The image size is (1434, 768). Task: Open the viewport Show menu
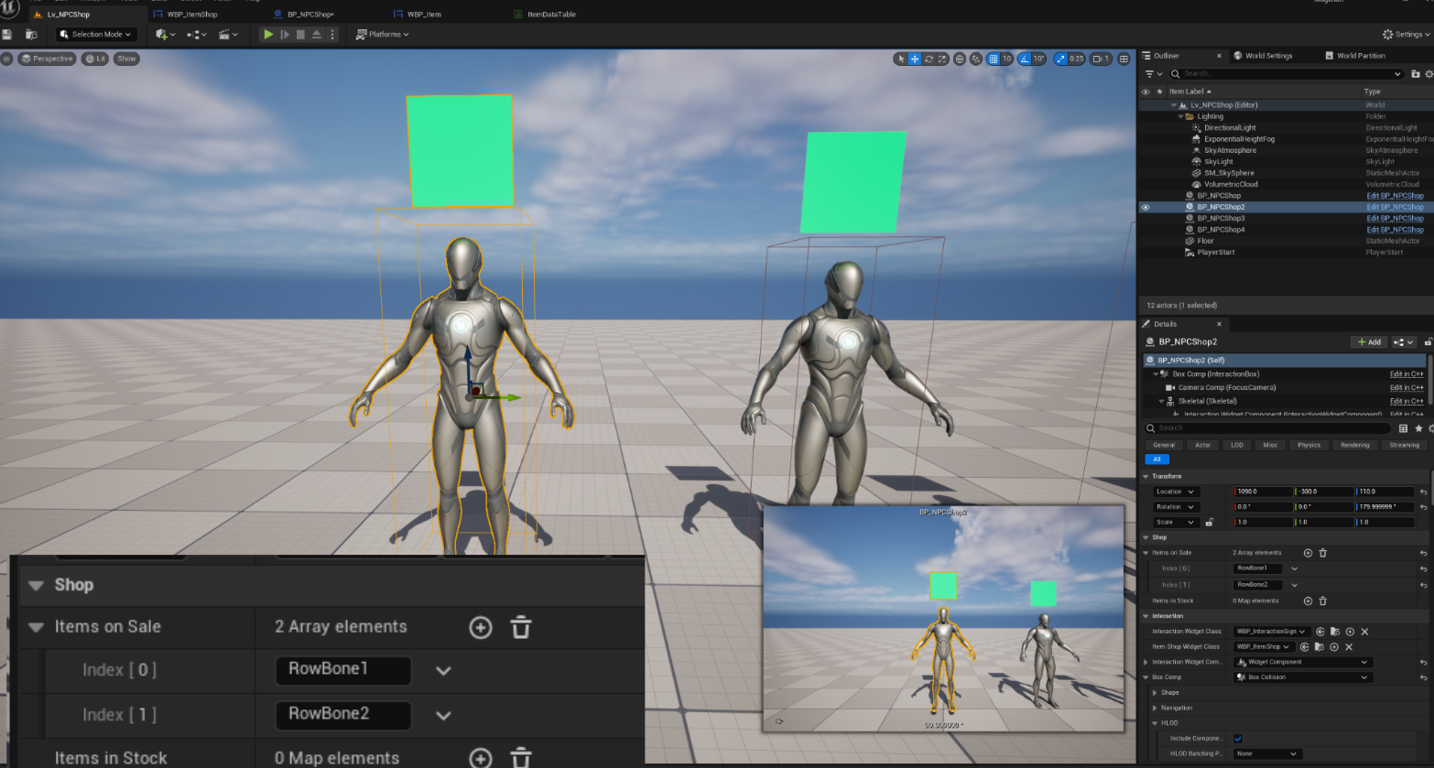(x=126, y=59)
